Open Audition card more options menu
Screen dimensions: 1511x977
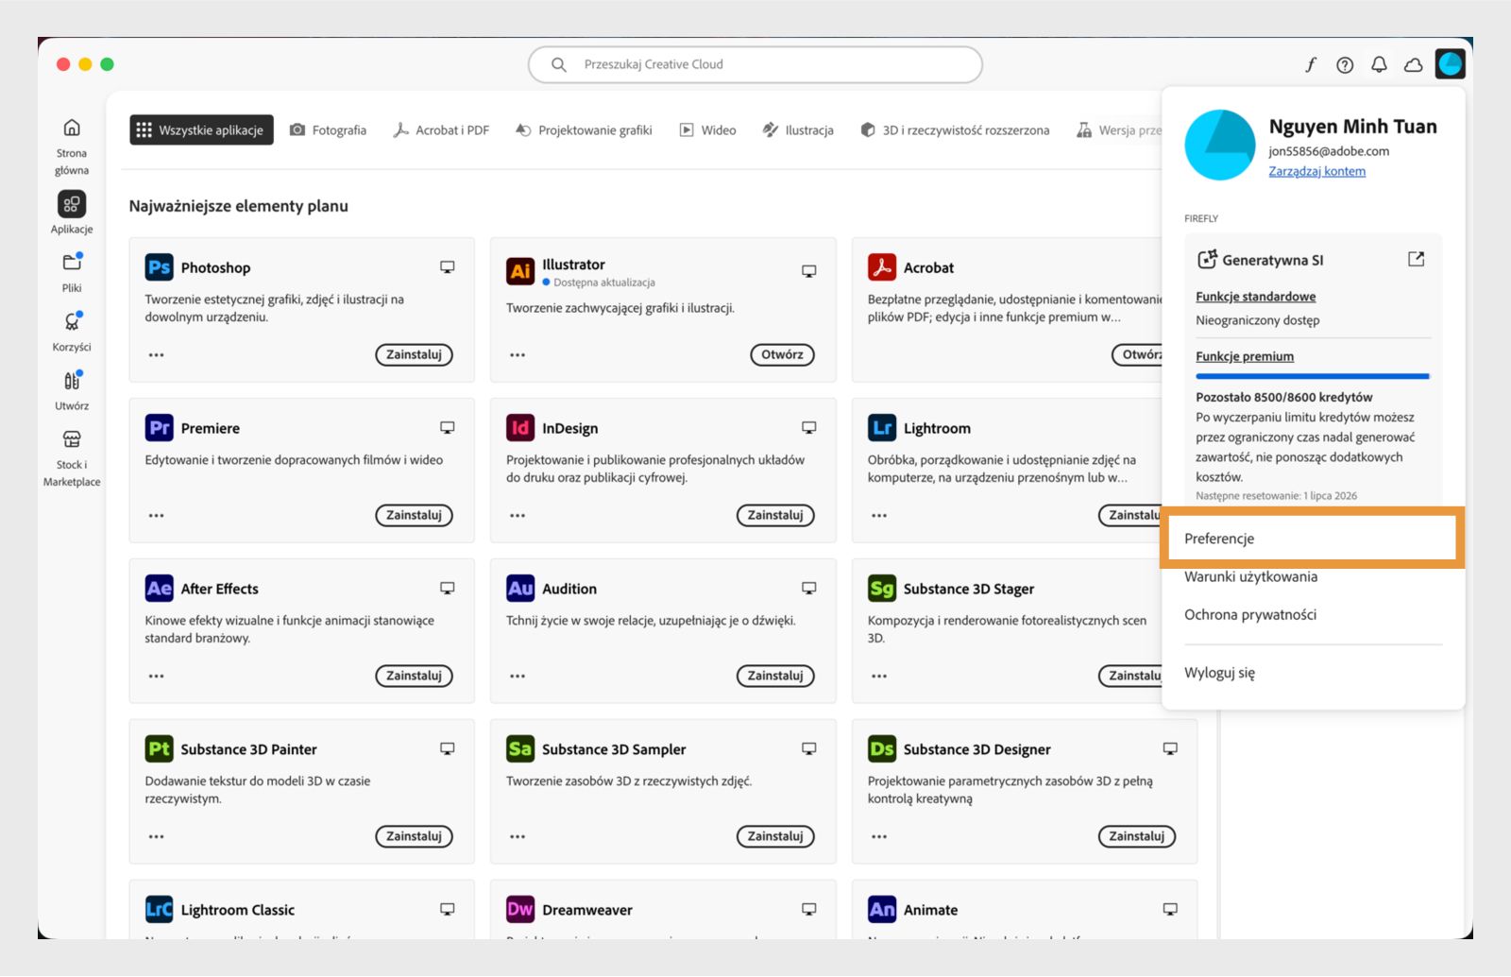coord(518,677)
